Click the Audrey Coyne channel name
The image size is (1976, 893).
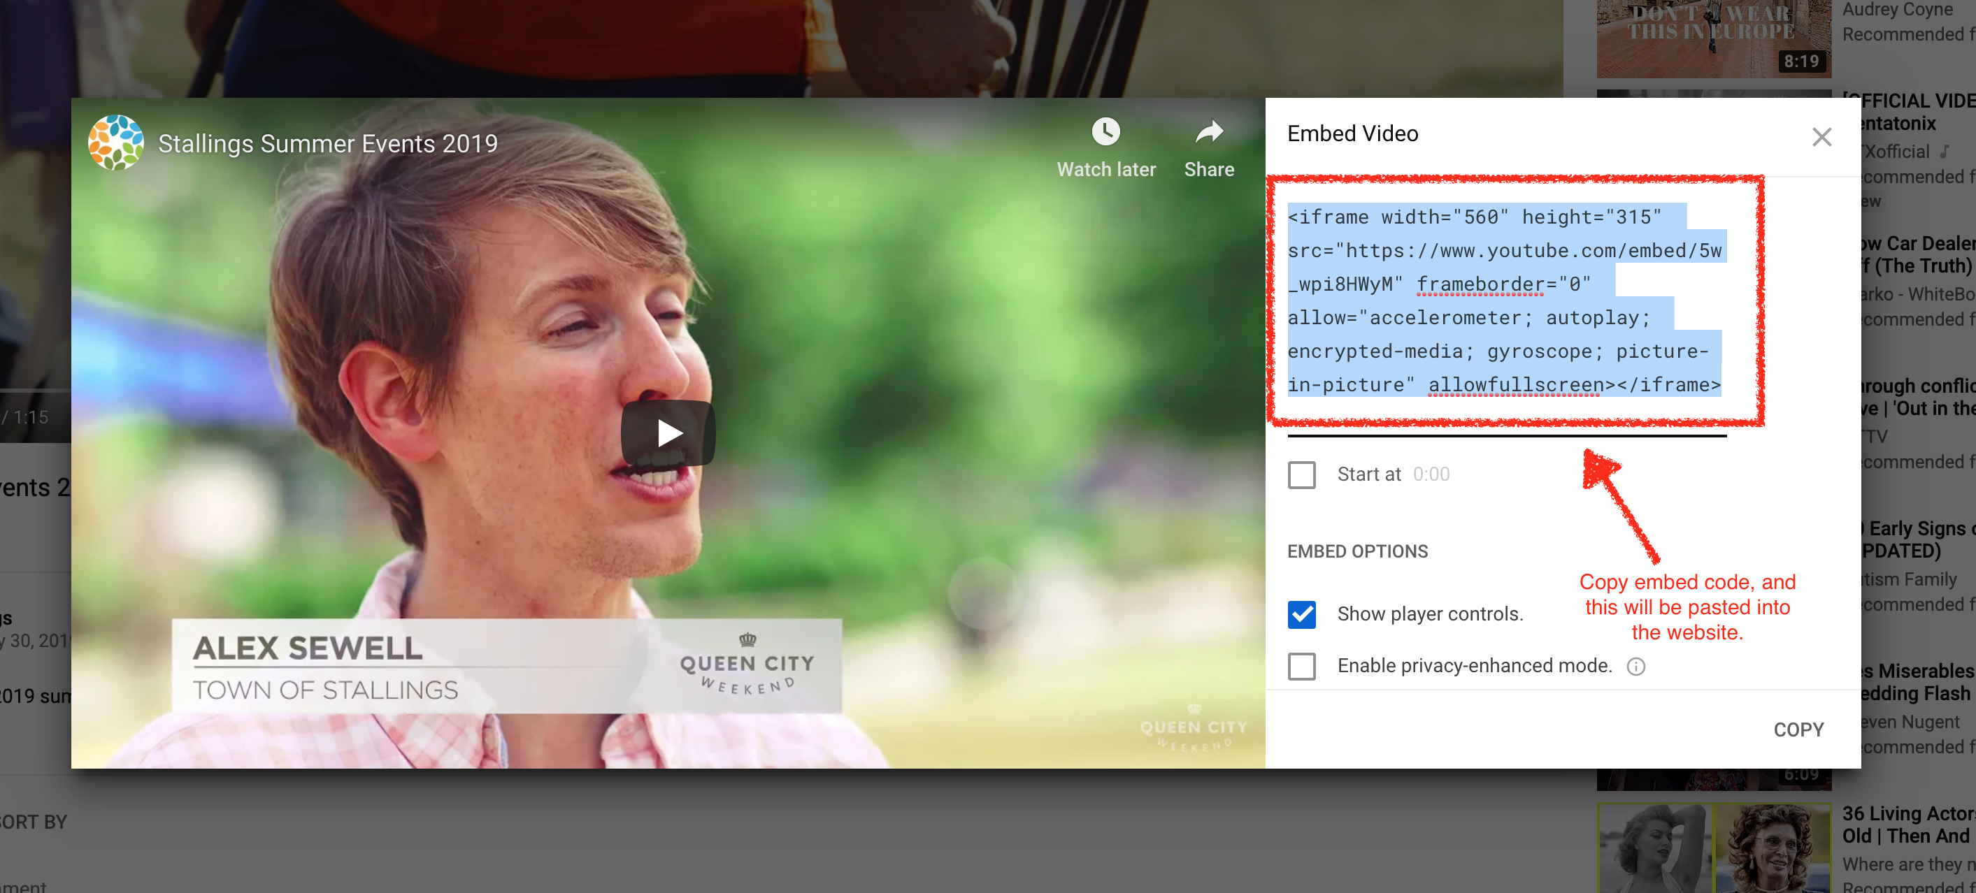tap(1897, 10)
